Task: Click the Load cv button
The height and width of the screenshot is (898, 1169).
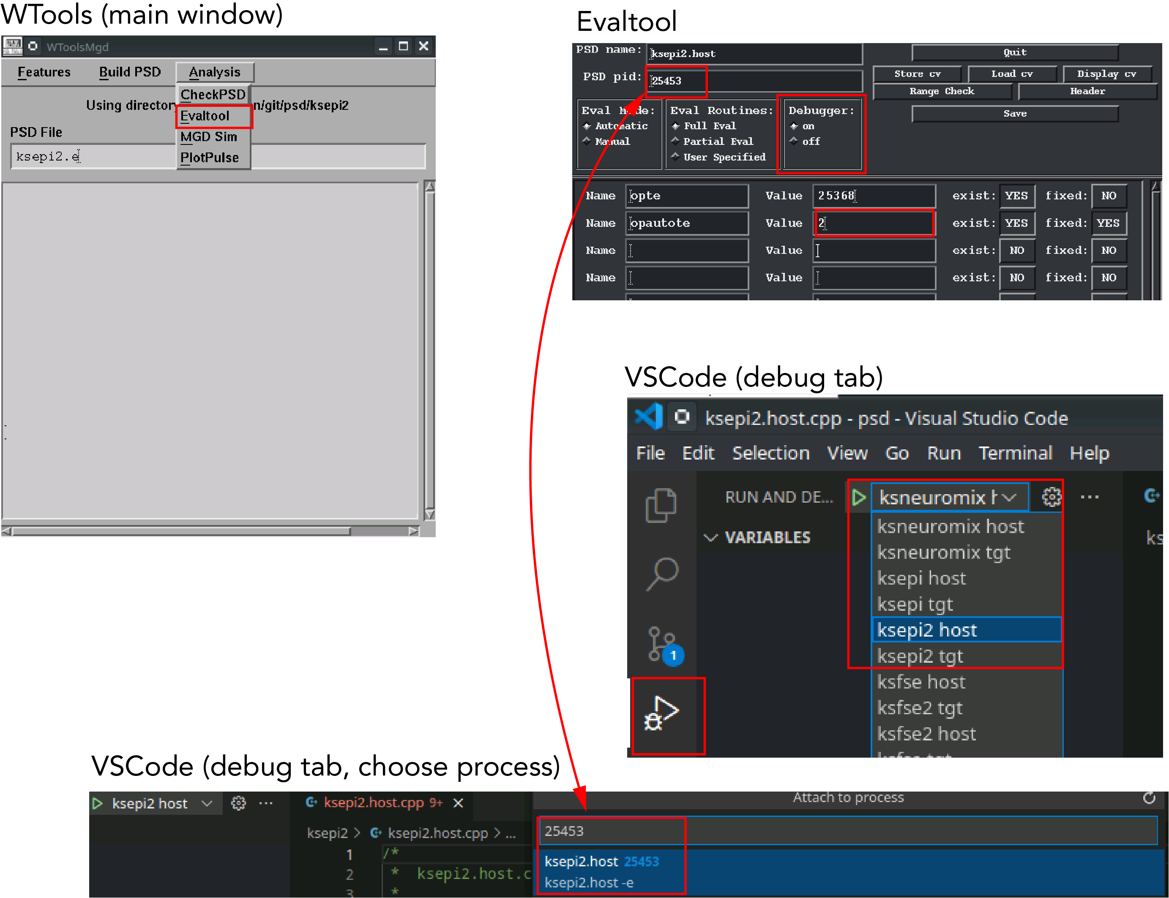Action: (1012, 74)
